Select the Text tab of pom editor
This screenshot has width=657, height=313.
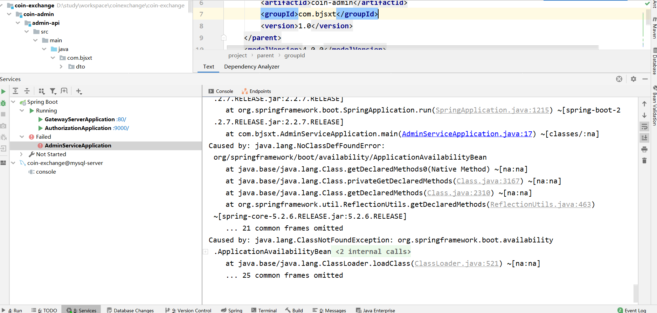[208, 66]
